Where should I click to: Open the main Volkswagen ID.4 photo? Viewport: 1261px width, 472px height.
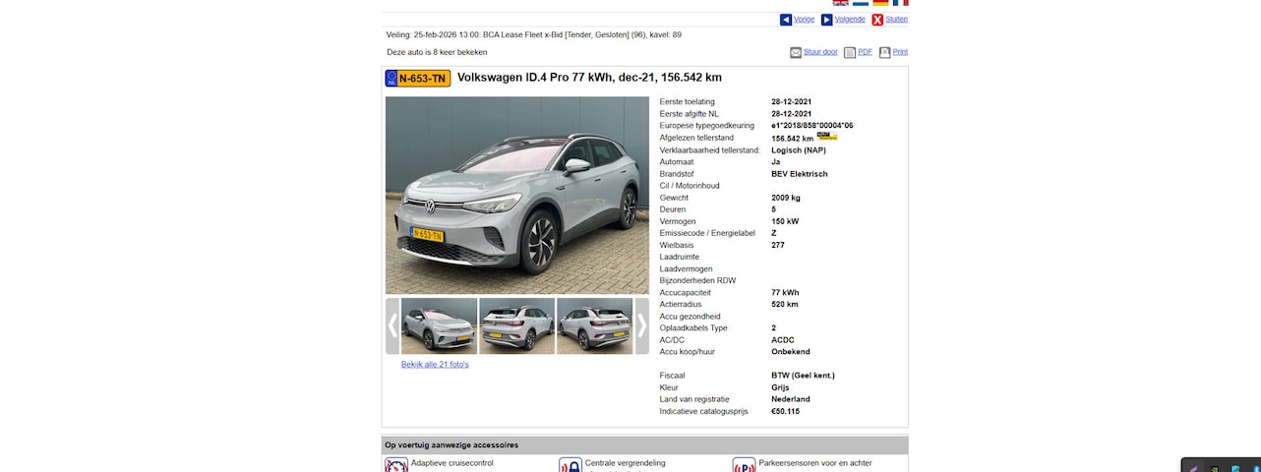517,195
